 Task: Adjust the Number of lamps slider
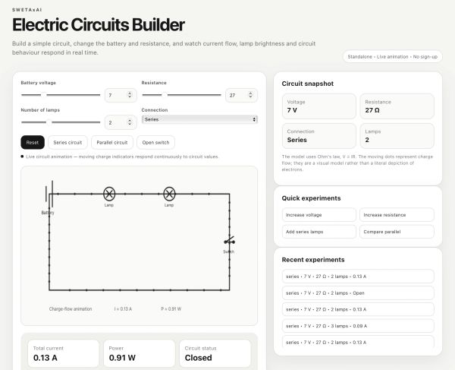pos(61,122)
